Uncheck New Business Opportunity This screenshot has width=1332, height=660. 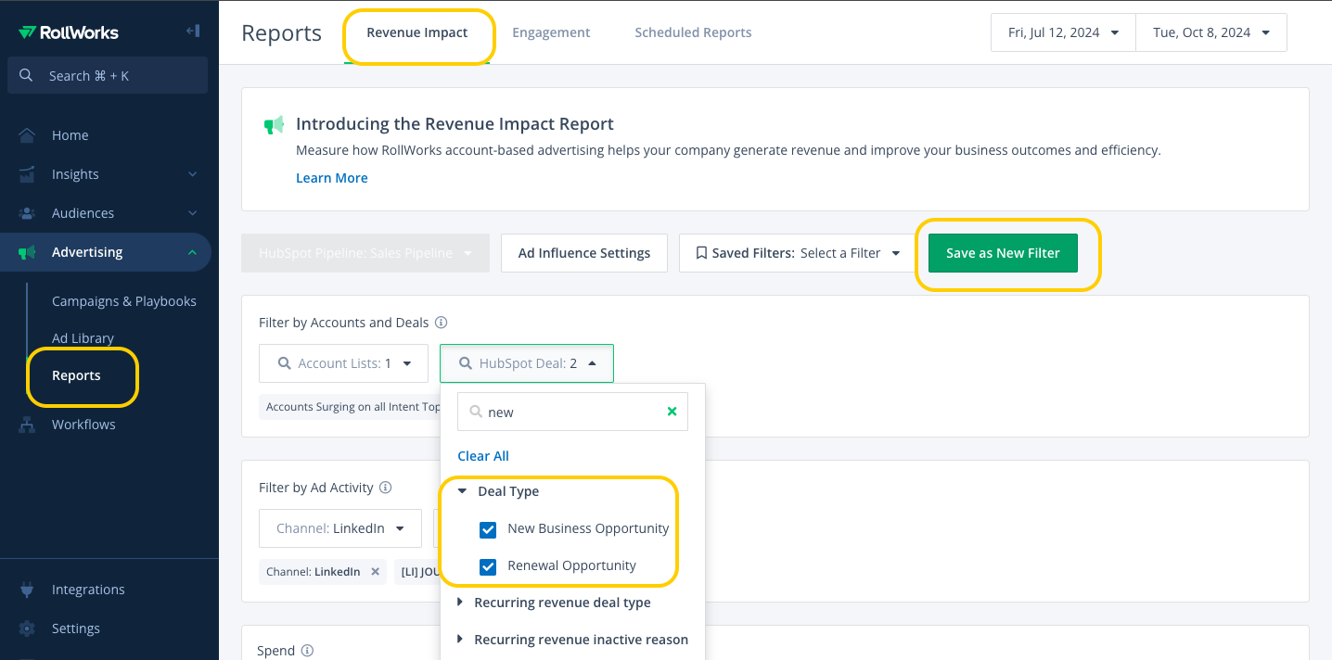click(x=488, y=529)
